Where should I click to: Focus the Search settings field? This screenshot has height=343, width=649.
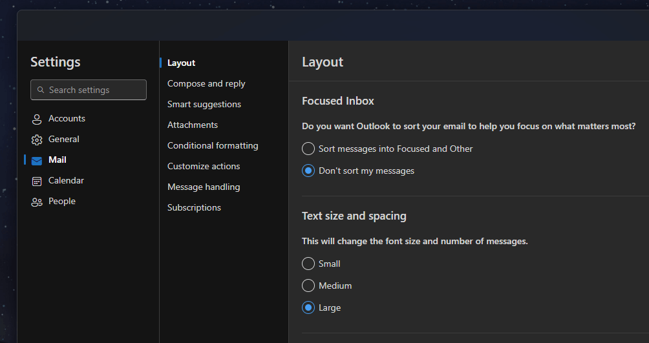(x=94, y=90)
